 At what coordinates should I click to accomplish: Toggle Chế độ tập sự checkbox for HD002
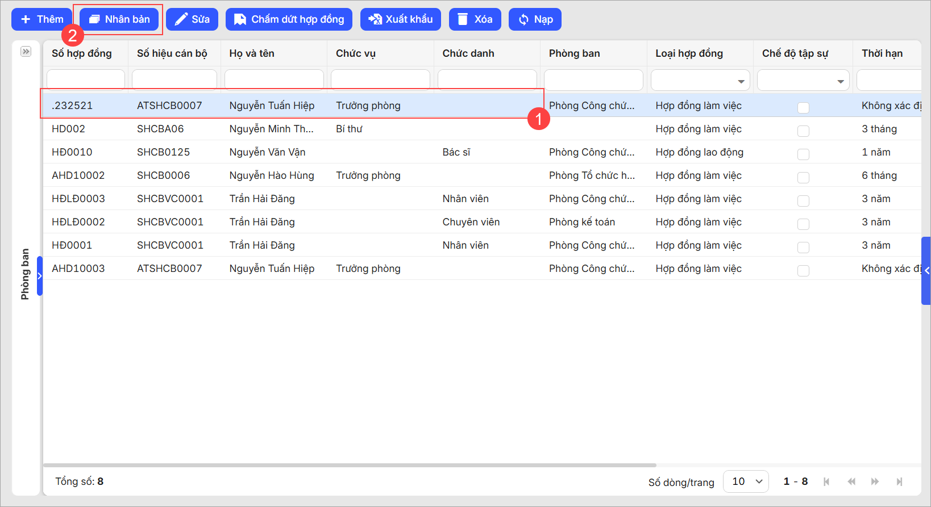(803, 131)
